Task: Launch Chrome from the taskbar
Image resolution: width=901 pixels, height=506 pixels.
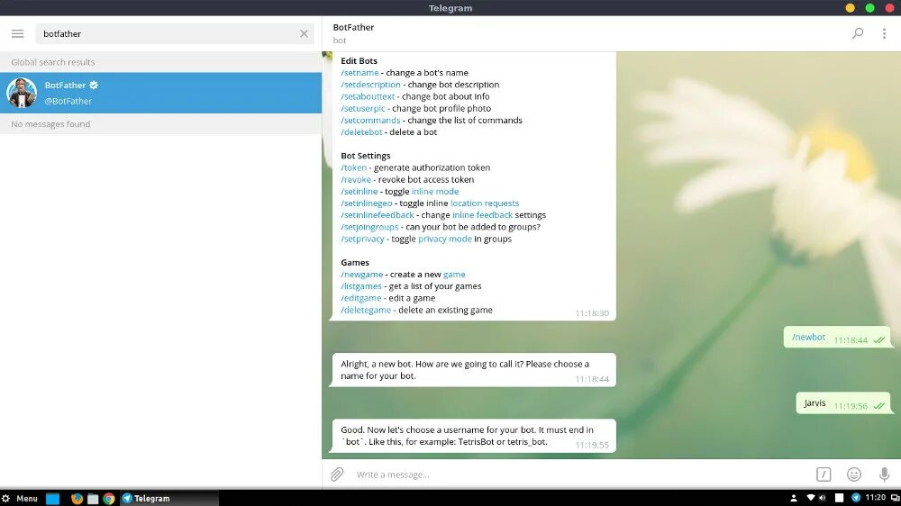Action: coord(109,499)
